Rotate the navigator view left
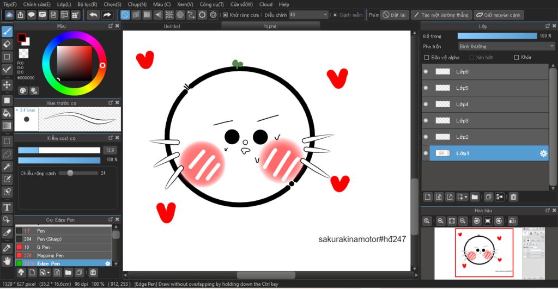This screenshot has height=289, width=558. pos(477,221)
